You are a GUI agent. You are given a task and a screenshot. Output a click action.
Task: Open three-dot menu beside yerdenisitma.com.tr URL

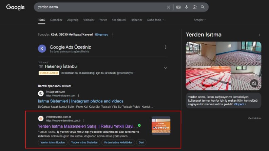click(x=84, y=121)
